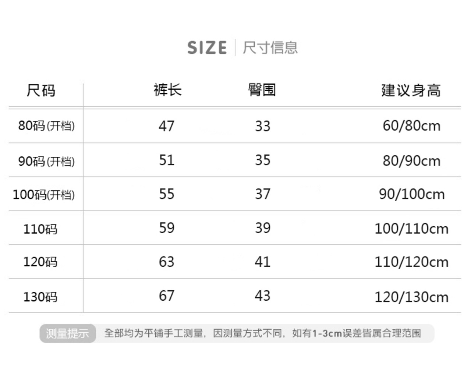
Task: Select the 130码 size label
Action: 40,297
